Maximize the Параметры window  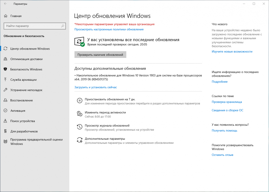(254, 4)
